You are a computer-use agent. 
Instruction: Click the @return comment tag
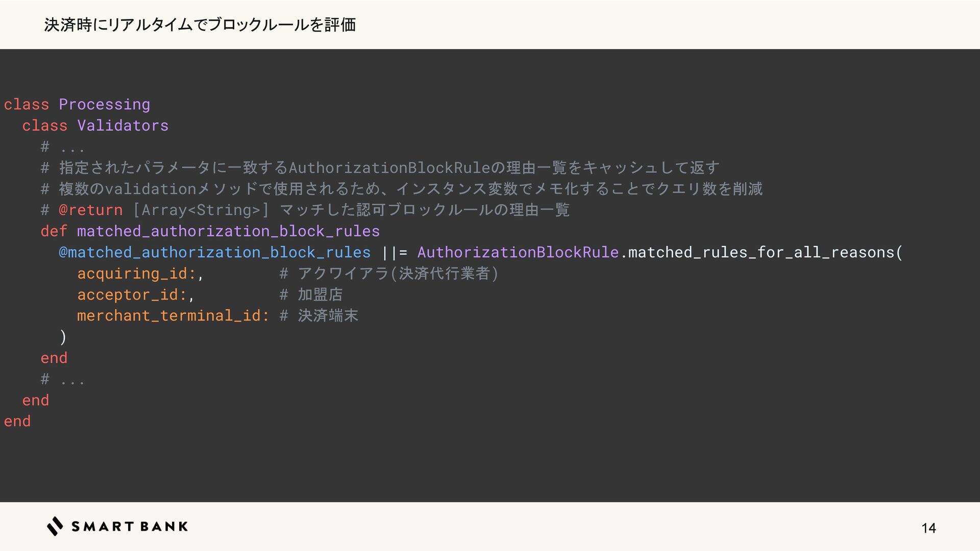coord(90,210)
